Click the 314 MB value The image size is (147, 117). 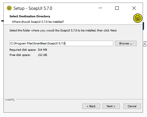42,50
